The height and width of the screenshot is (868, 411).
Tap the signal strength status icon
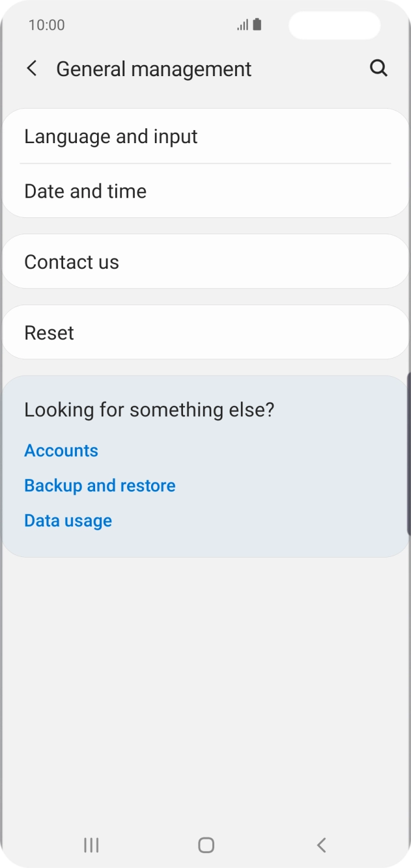coord(242,25)
